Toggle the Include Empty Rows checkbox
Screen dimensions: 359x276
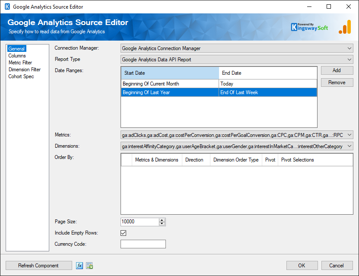[124, 233]
